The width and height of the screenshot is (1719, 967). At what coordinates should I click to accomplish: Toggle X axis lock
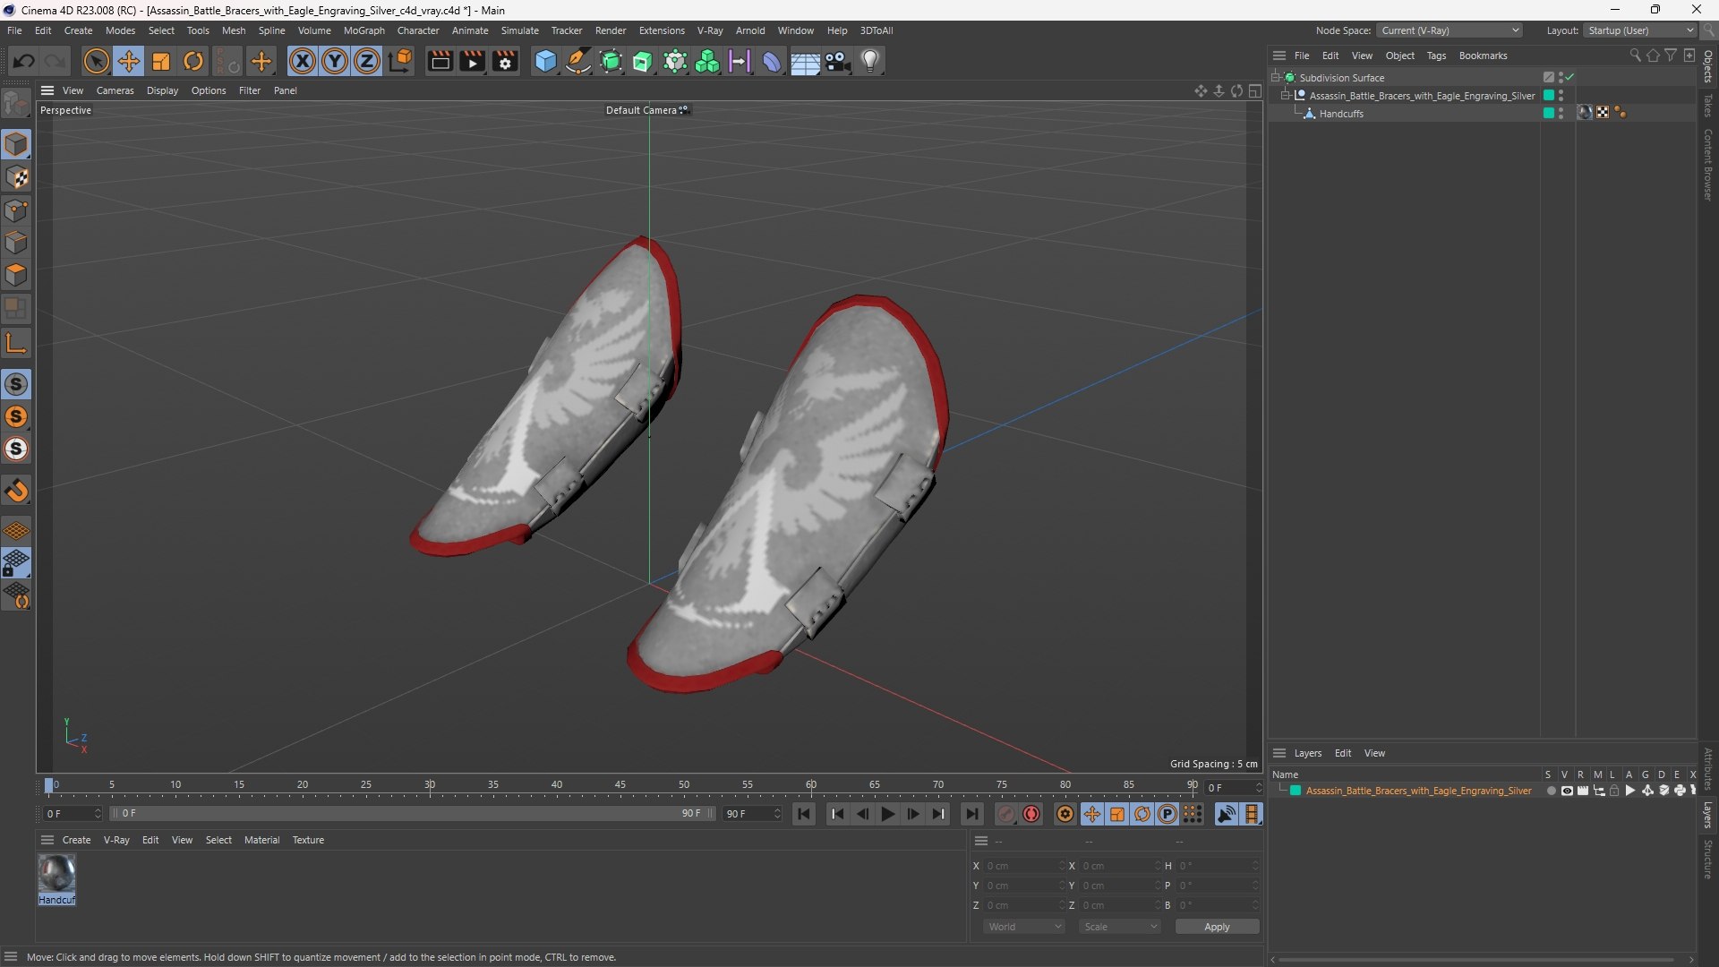click(303, 61)
